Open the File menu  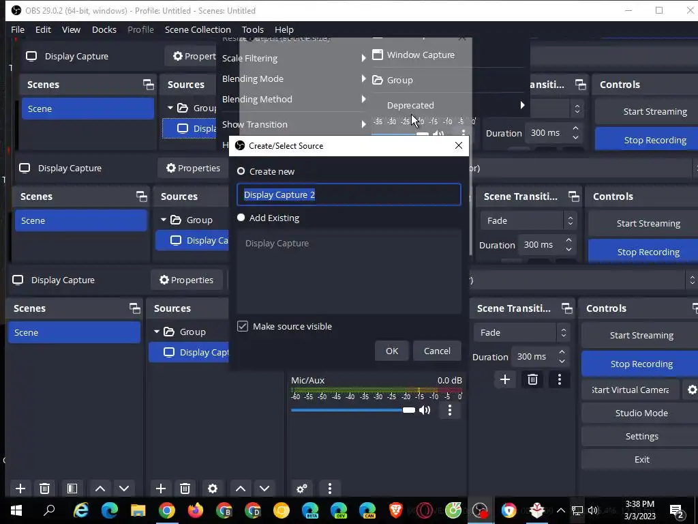tap(18, 29)
